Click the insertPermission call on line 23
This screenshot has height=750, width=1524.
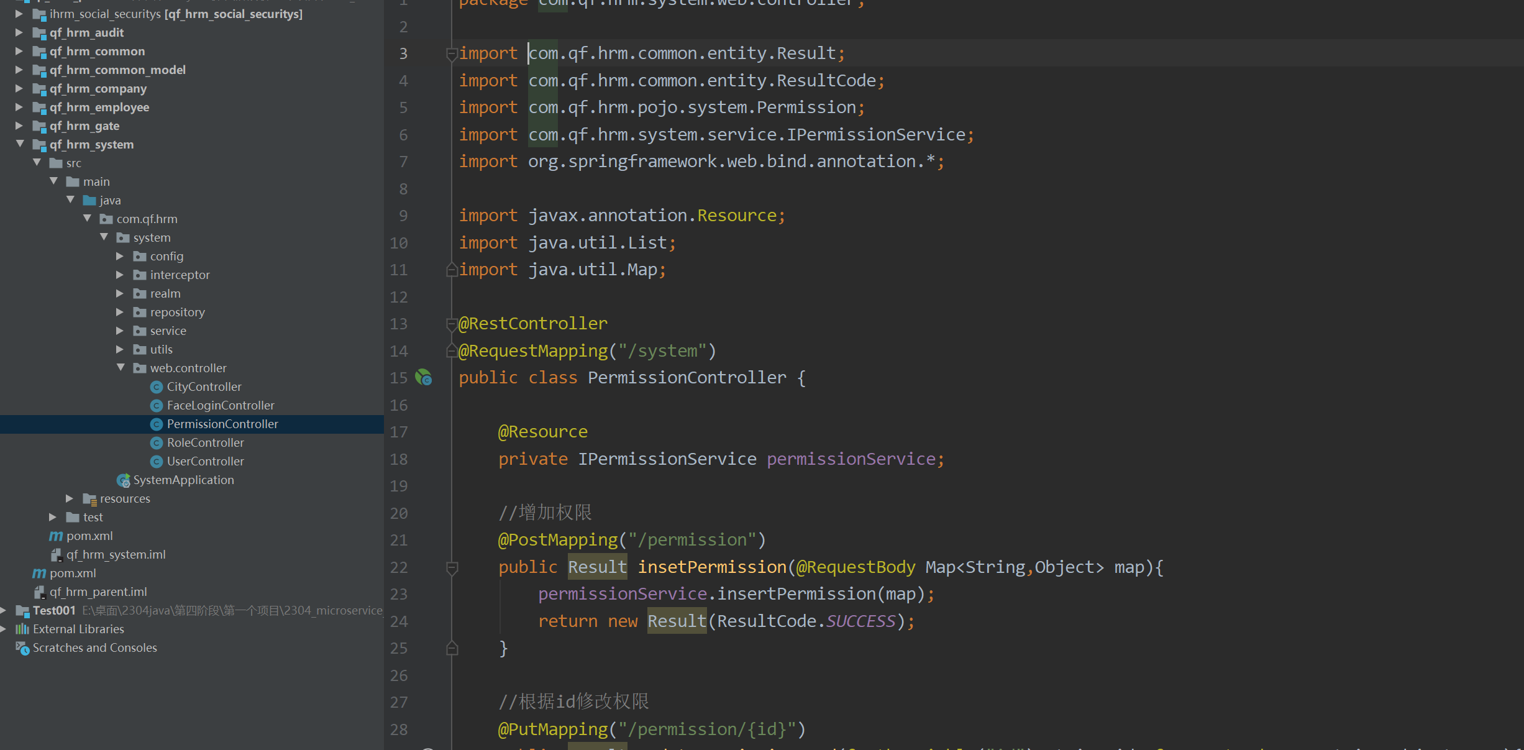796,594
